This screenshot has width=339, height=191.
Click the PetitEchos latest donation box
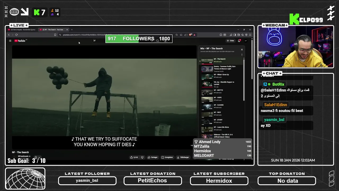click(153, 181)
